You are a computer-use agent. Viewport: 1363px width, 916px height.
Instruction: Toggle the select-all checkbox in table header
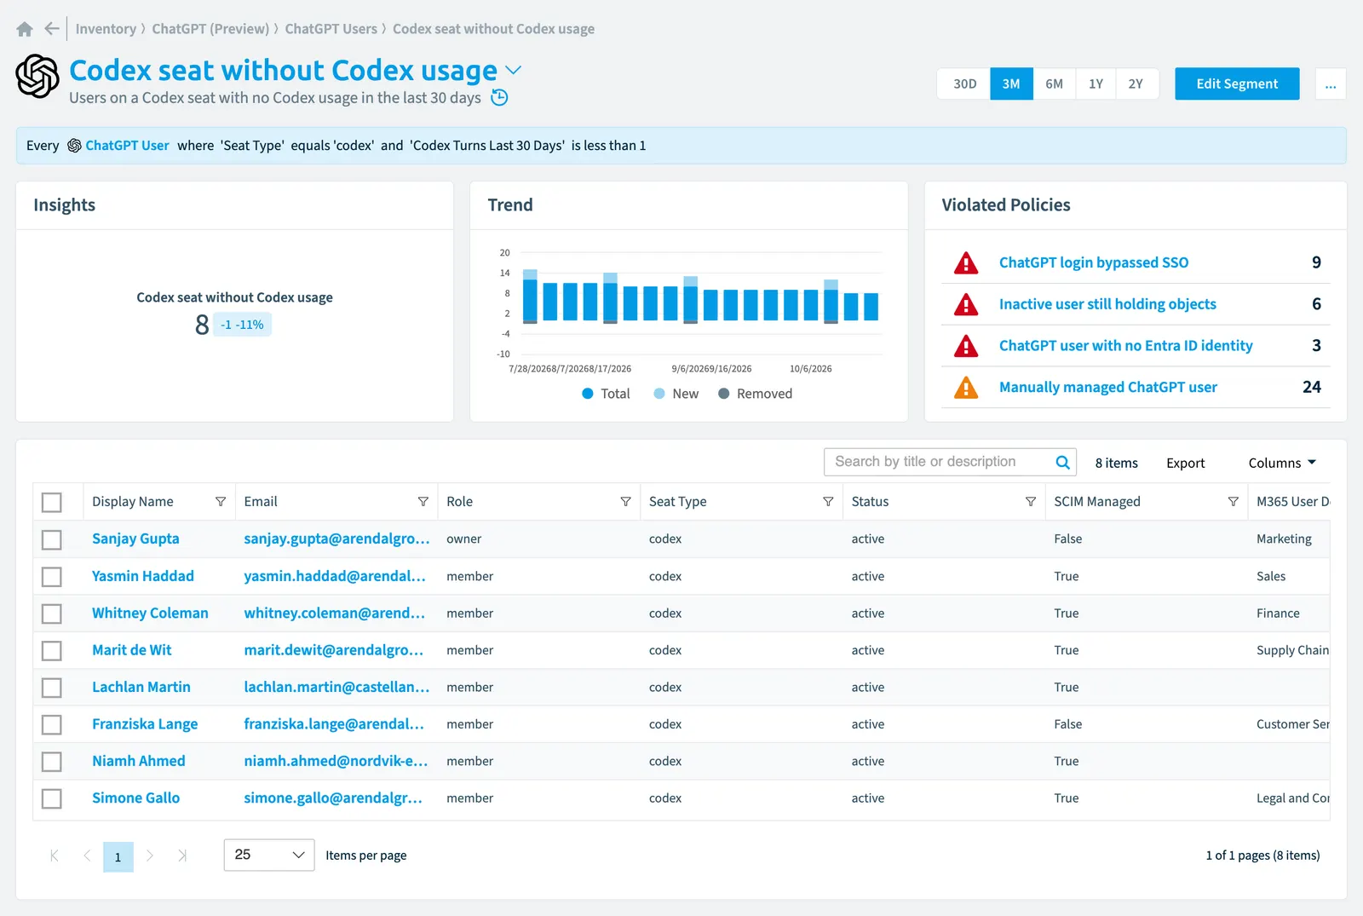[x=52, y=503]
